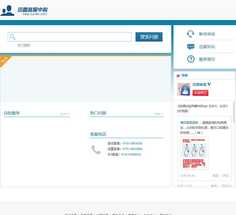The image size is (236, 215).
Task: Click the Weibo logo icon
Action: [178, 75]
